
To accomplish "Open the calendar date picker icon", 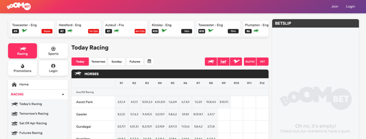I will [149, 61].
